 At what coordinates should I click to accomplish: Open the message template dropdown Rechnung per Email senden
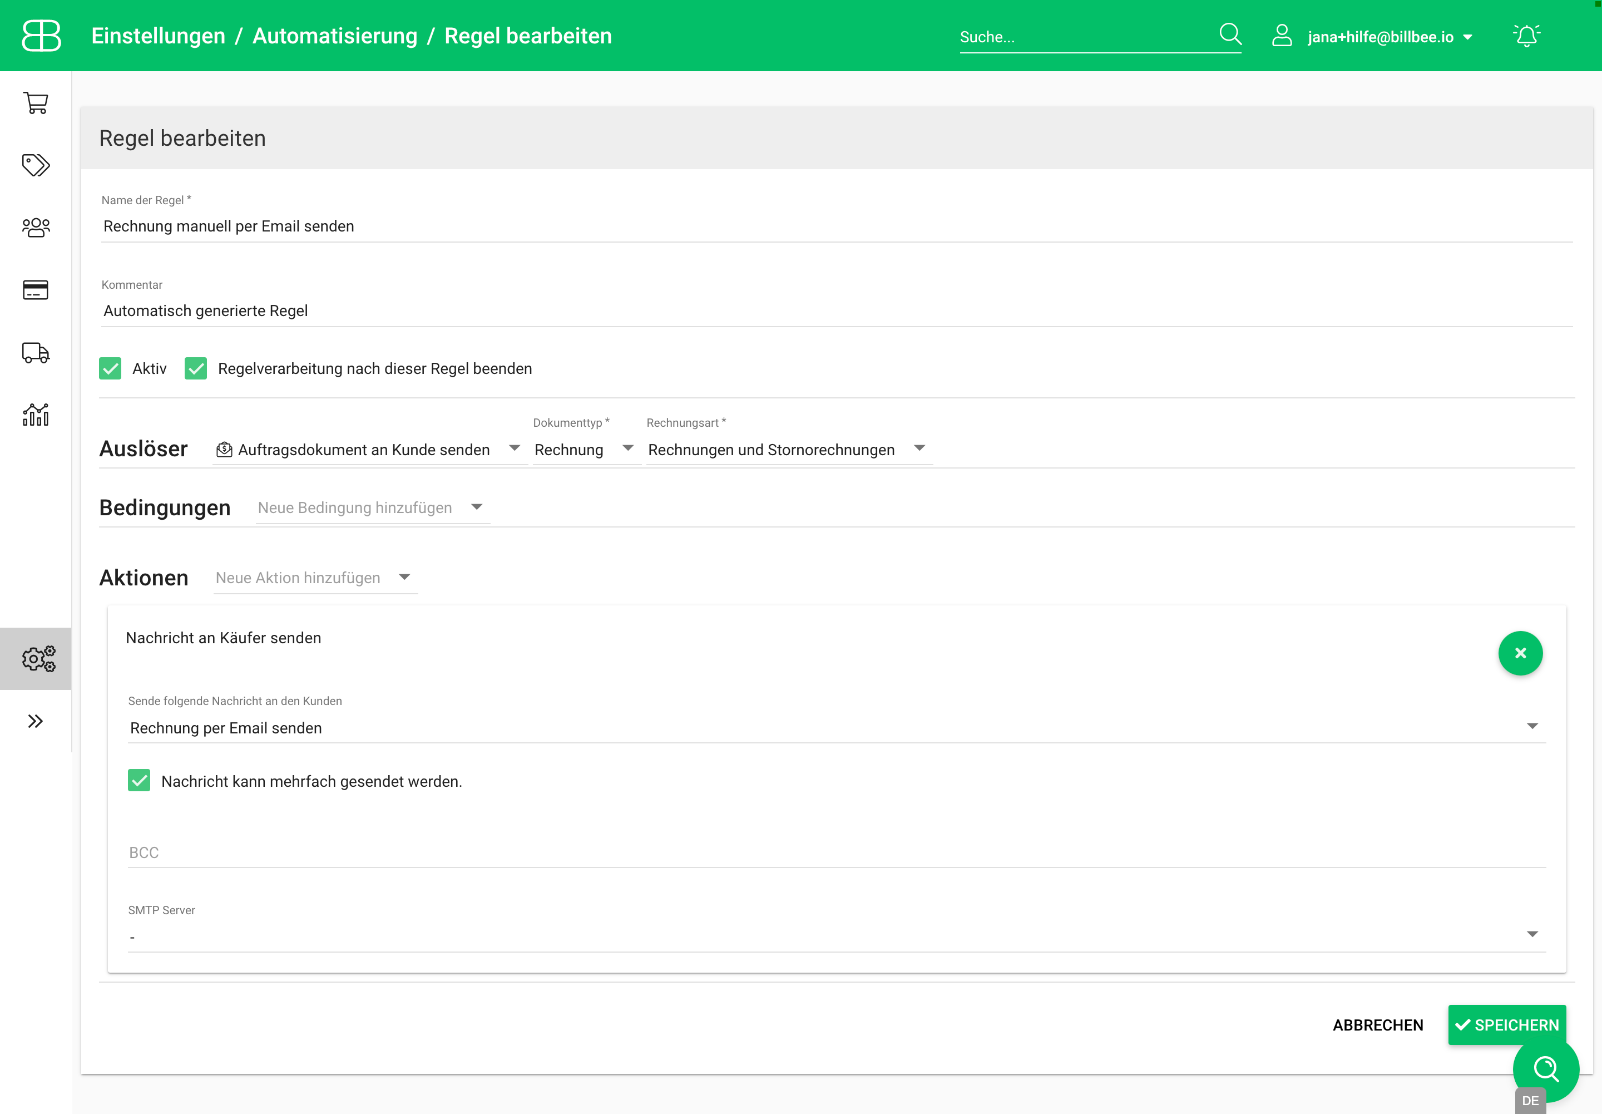[836, 728]
